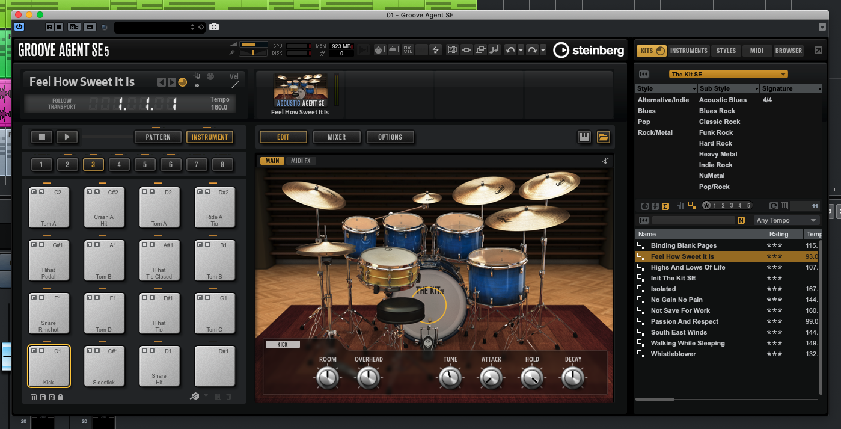Image resolution: width=841 pixels, height=429 pixels.
Task: Select pad group 8
Action: pos(222,164)
